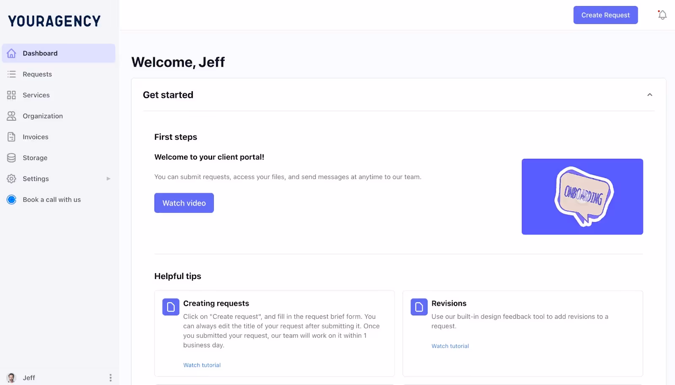
Task: Click the Revisions document icon
Action: click(419, 307)
